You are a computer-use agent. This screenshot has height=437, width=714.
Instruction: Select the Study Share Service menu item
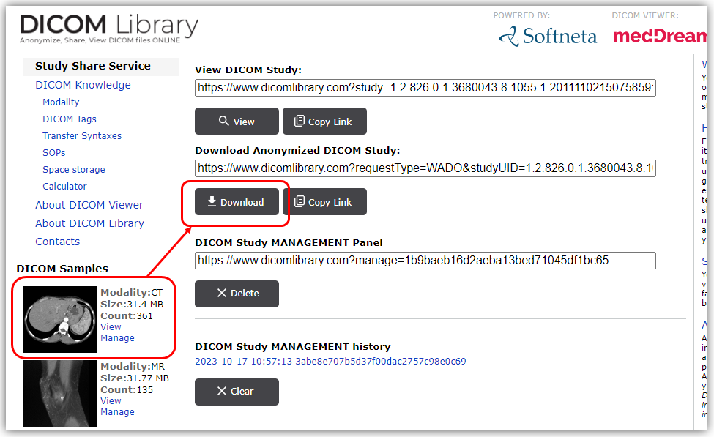tap(93, 66)
